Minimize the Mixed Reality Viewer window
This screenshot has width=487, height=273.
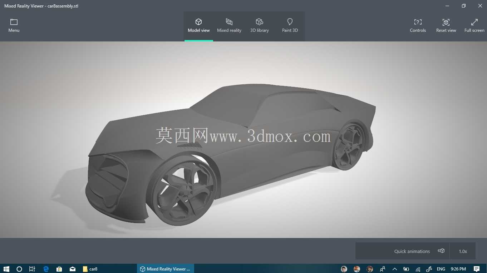(x=447, y=6)
